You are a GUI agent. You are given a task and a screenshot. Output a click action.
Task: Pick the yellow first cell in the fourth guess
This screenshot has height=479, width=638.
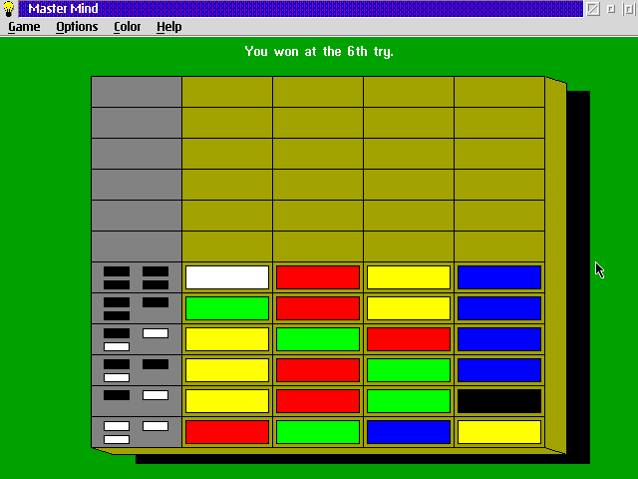pos(227,339)
